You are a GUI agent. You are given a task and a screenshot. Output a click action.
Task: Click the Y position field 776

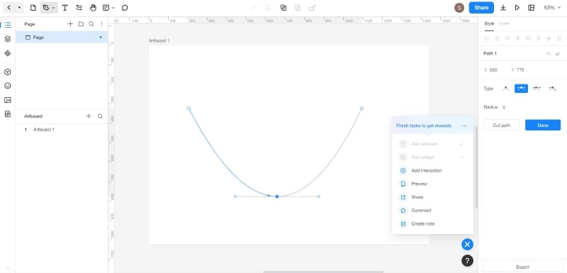point(520,69)
